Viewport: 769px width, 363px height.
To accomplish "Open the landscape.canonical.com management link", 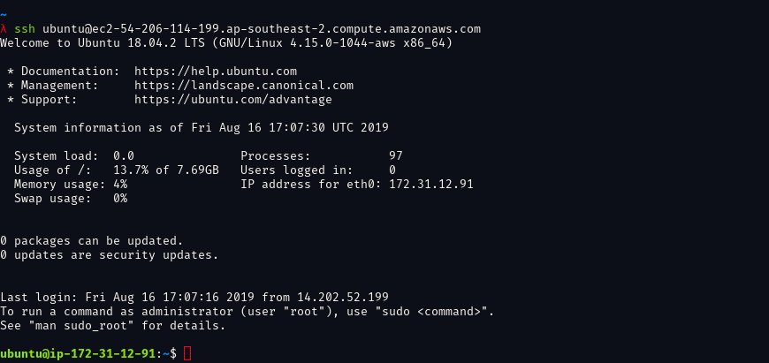I will coord(244,86).
